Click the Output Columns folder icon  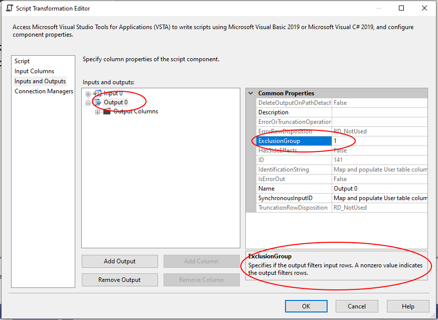(x=107, y=111)
